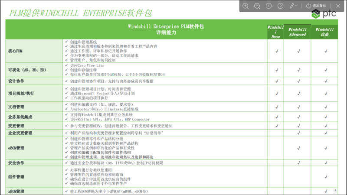Click 企业变更管理 checkmark under Windchill Advanced column
347x195 pixels.
tap(298, 133)
